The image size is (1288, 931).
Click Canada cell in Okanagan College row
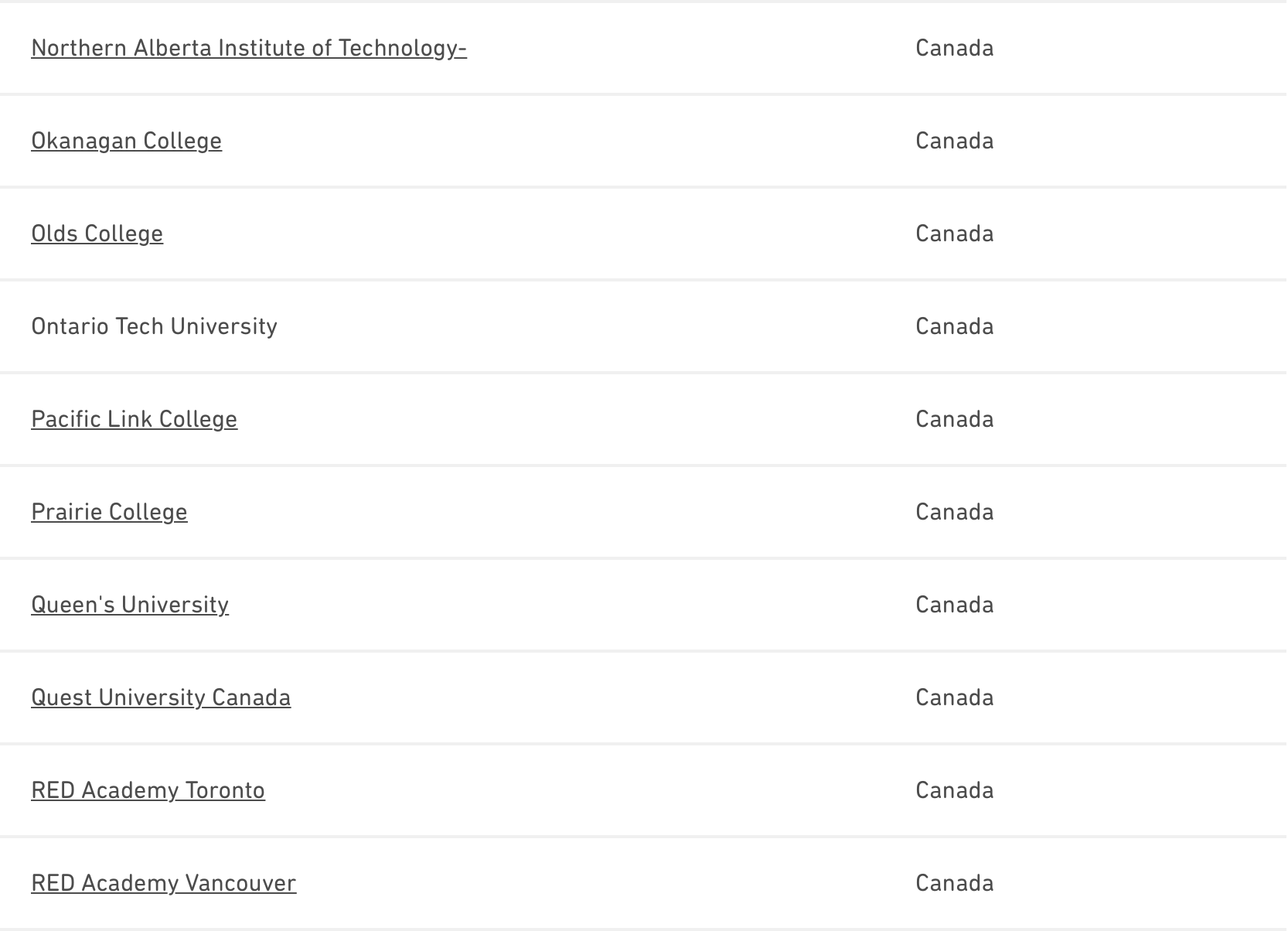(x=954, y=141)
